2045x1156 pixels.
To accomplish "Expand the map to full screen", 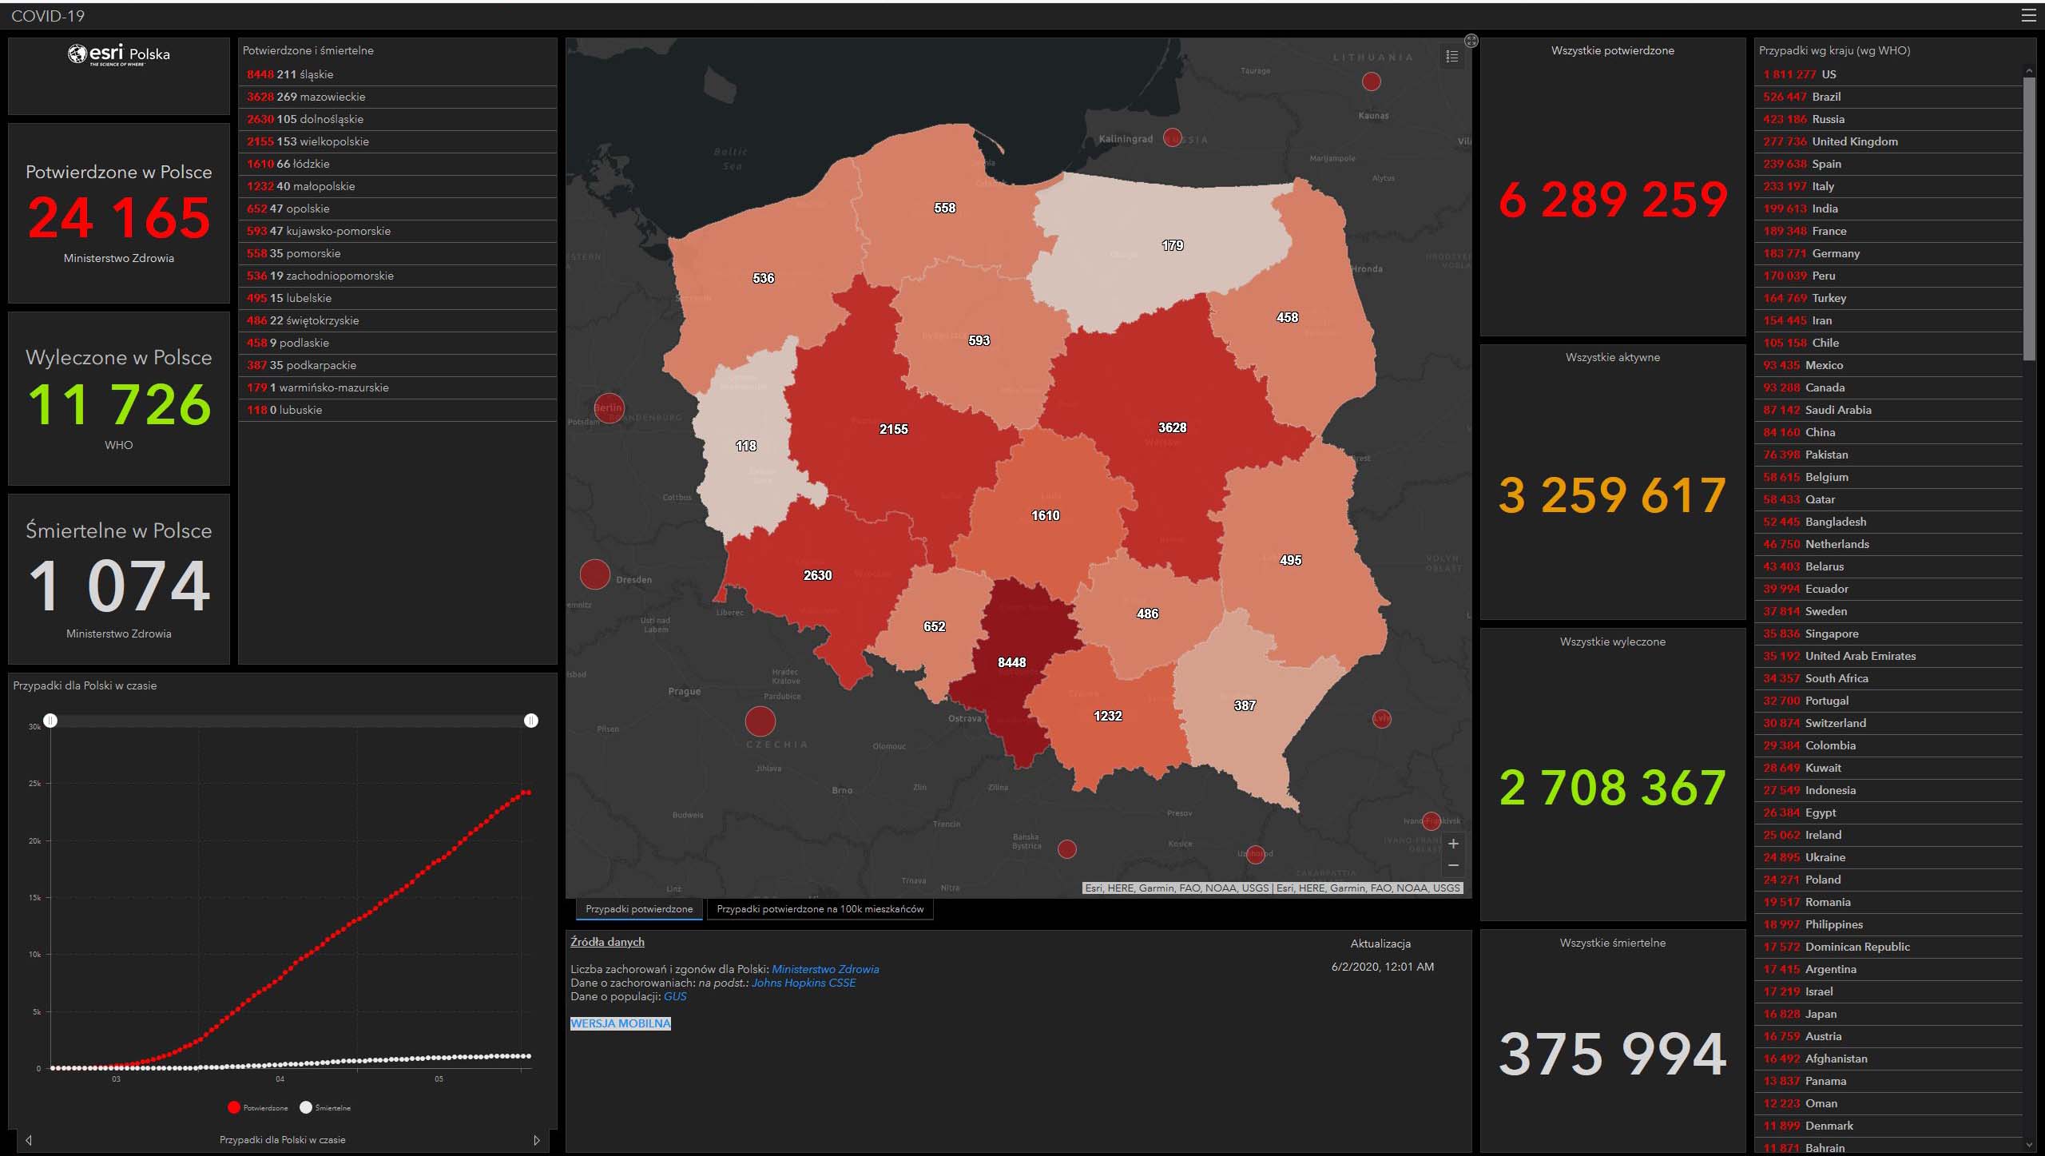I will (x=1471, y=41).
